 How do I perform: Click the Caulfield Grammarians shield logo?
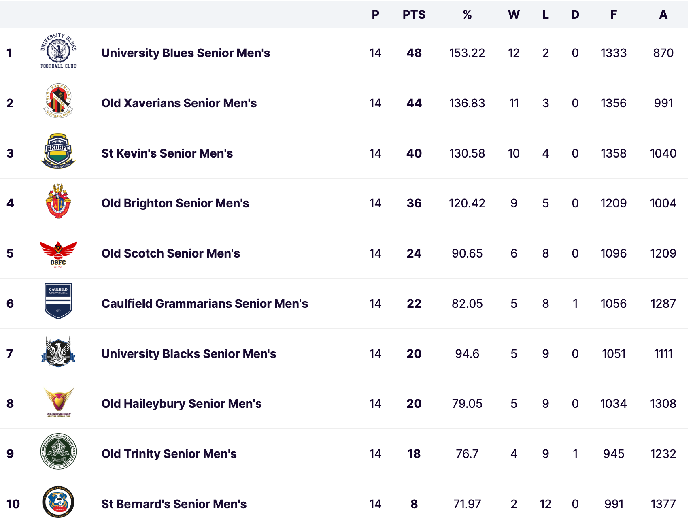58,301
